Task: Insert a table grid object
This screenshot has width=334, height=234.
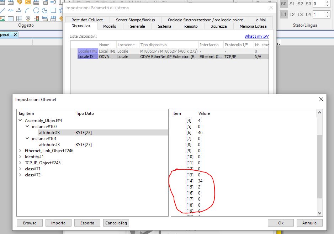Action: (x=19, y=18)
